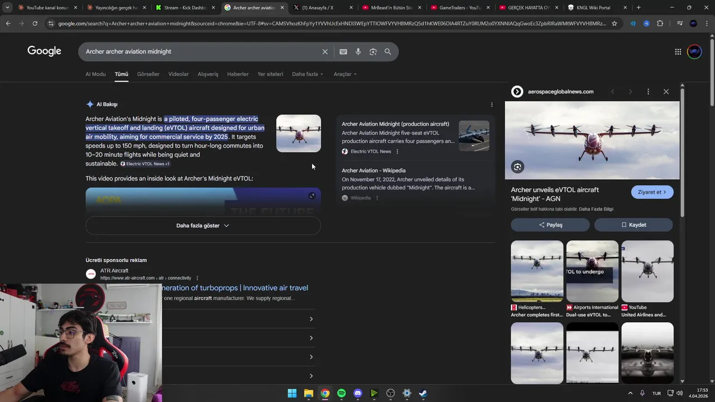
Task: Switch to KNGL Wiki Portal browser tab
Action: click(x=598, y=8)
